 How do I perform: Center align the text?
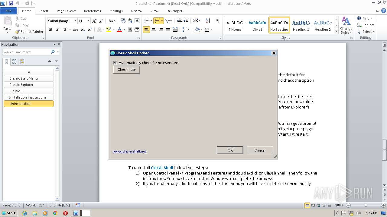click(154, 30)
